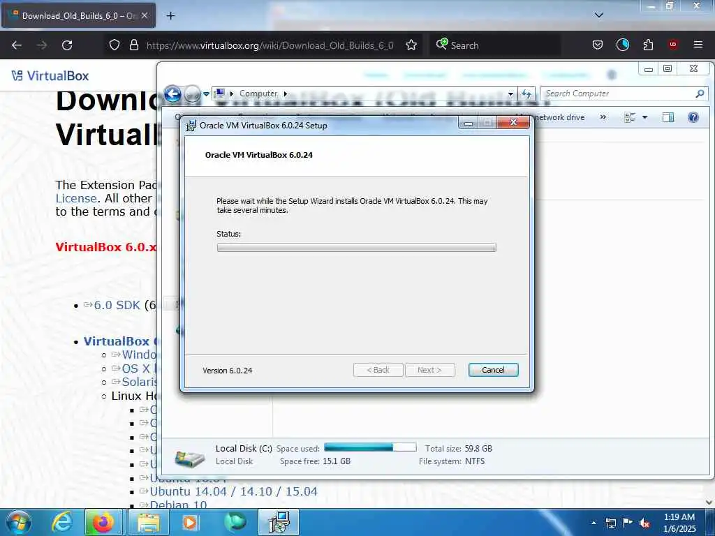The image size is (715, 536).
Task: Click the Firefox back arrow button
Action: 17,45
